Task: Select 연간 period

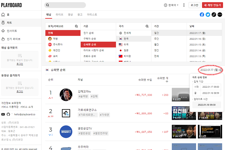Action: click(169, 50)
